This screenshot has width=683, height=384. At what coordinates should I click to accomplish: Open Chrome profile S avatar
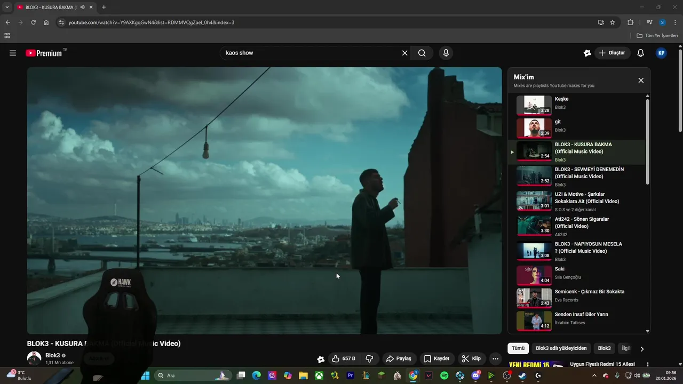click(662, 22)
